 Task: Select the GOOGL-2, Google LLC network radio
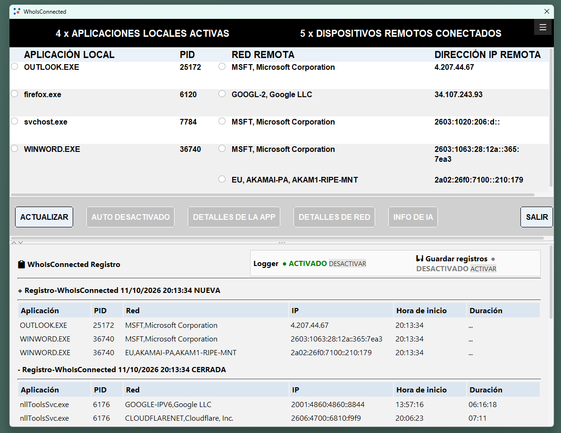pyautogui.click(x=222, y=94)
